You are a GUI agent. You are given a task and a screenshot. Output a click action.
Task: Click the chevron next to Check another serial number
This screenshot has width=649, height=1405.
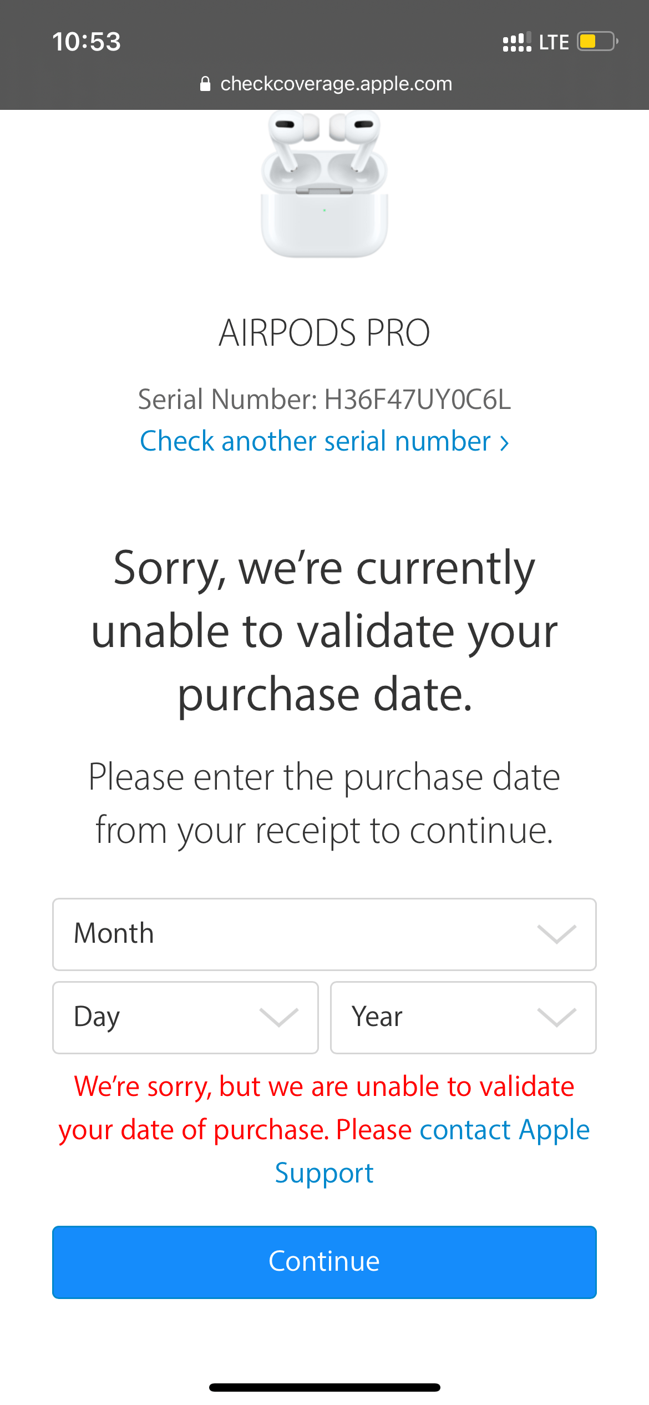tap(505, 442)
